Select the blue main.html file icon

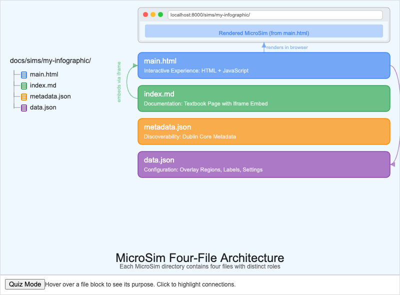[23, 74]
